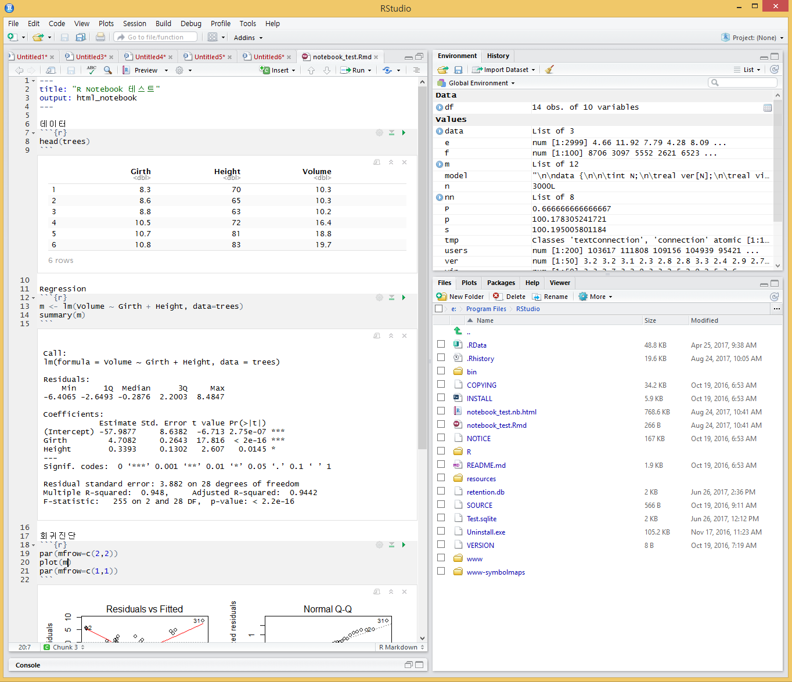Image resolution: width=792 pixels, height=682 pixels.
Task: Open the Profile menu
Action: coord(221,24)
